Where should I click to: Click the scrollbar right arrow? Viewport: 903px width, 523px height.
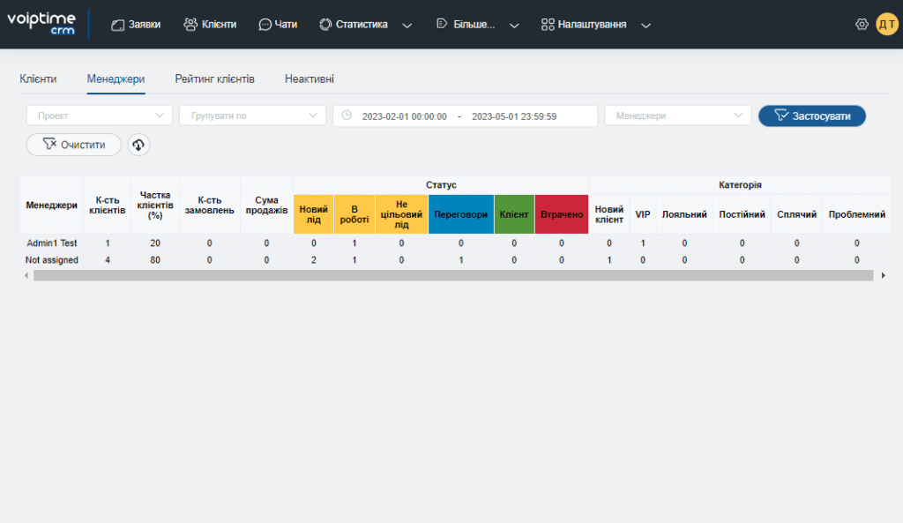pyautogui.click(x=884, y=275)
